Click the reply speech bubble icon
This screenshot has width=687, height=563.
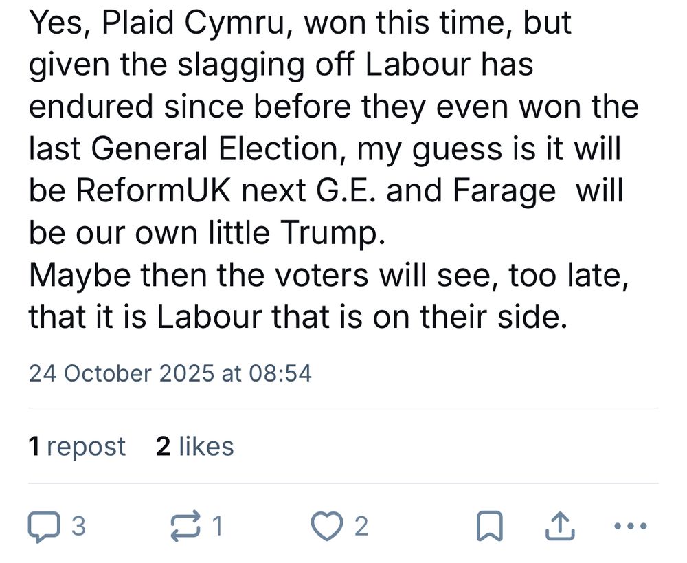coord(45,527)
